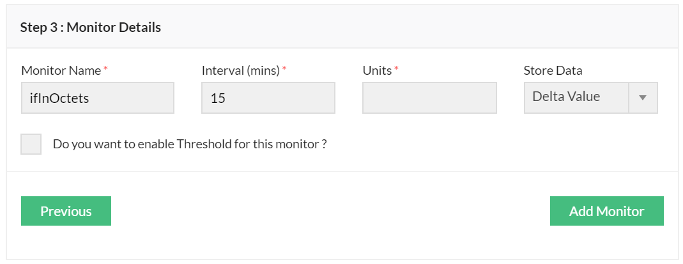Click the Monitor Name label
This screenshot has height=264, width=683.
(x=61, y=70)
